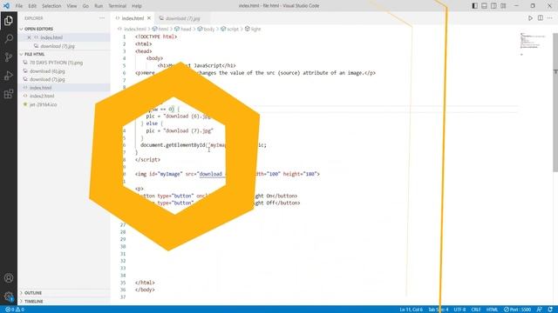Open the Accounts menu icon
The image size is (558, 313).
pyautogui.click(x=9, y=278)
